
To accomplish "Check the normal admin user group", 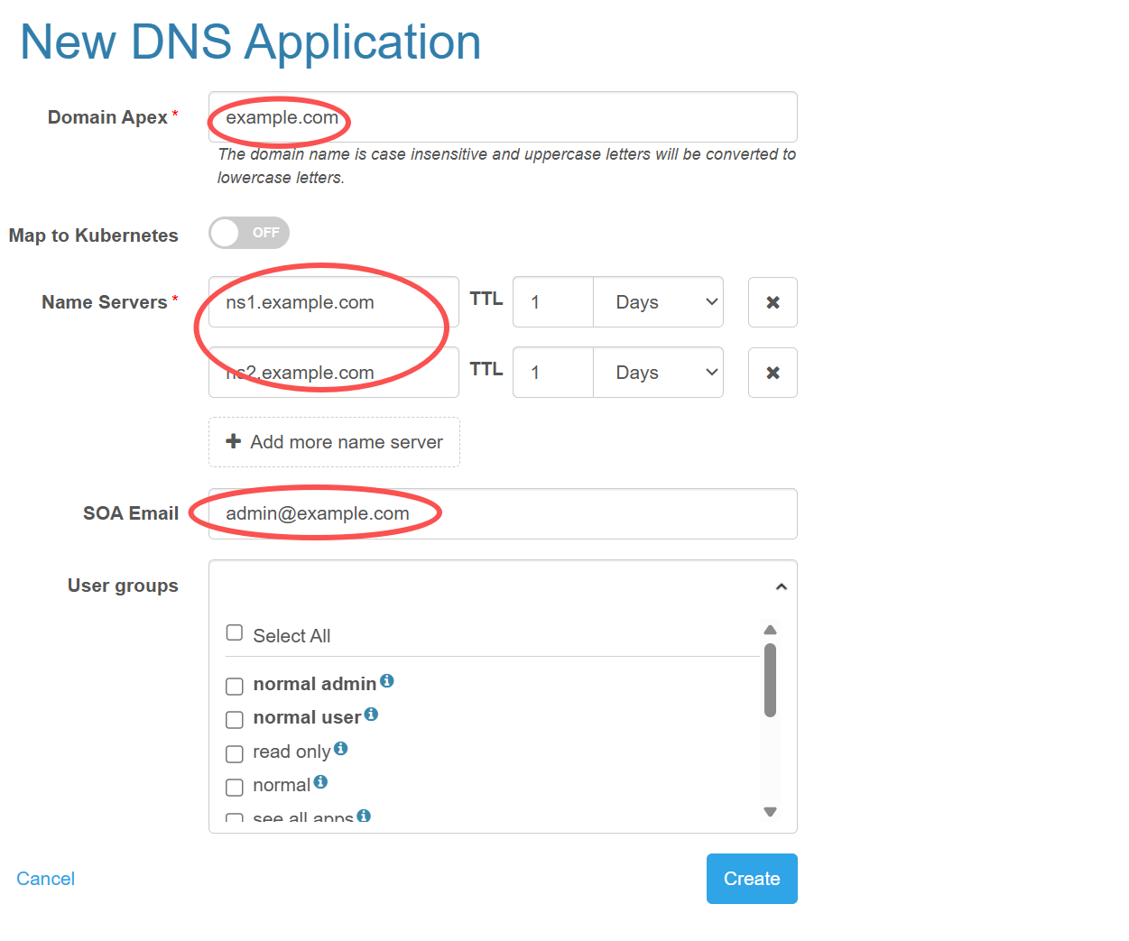I will [235, 687].
